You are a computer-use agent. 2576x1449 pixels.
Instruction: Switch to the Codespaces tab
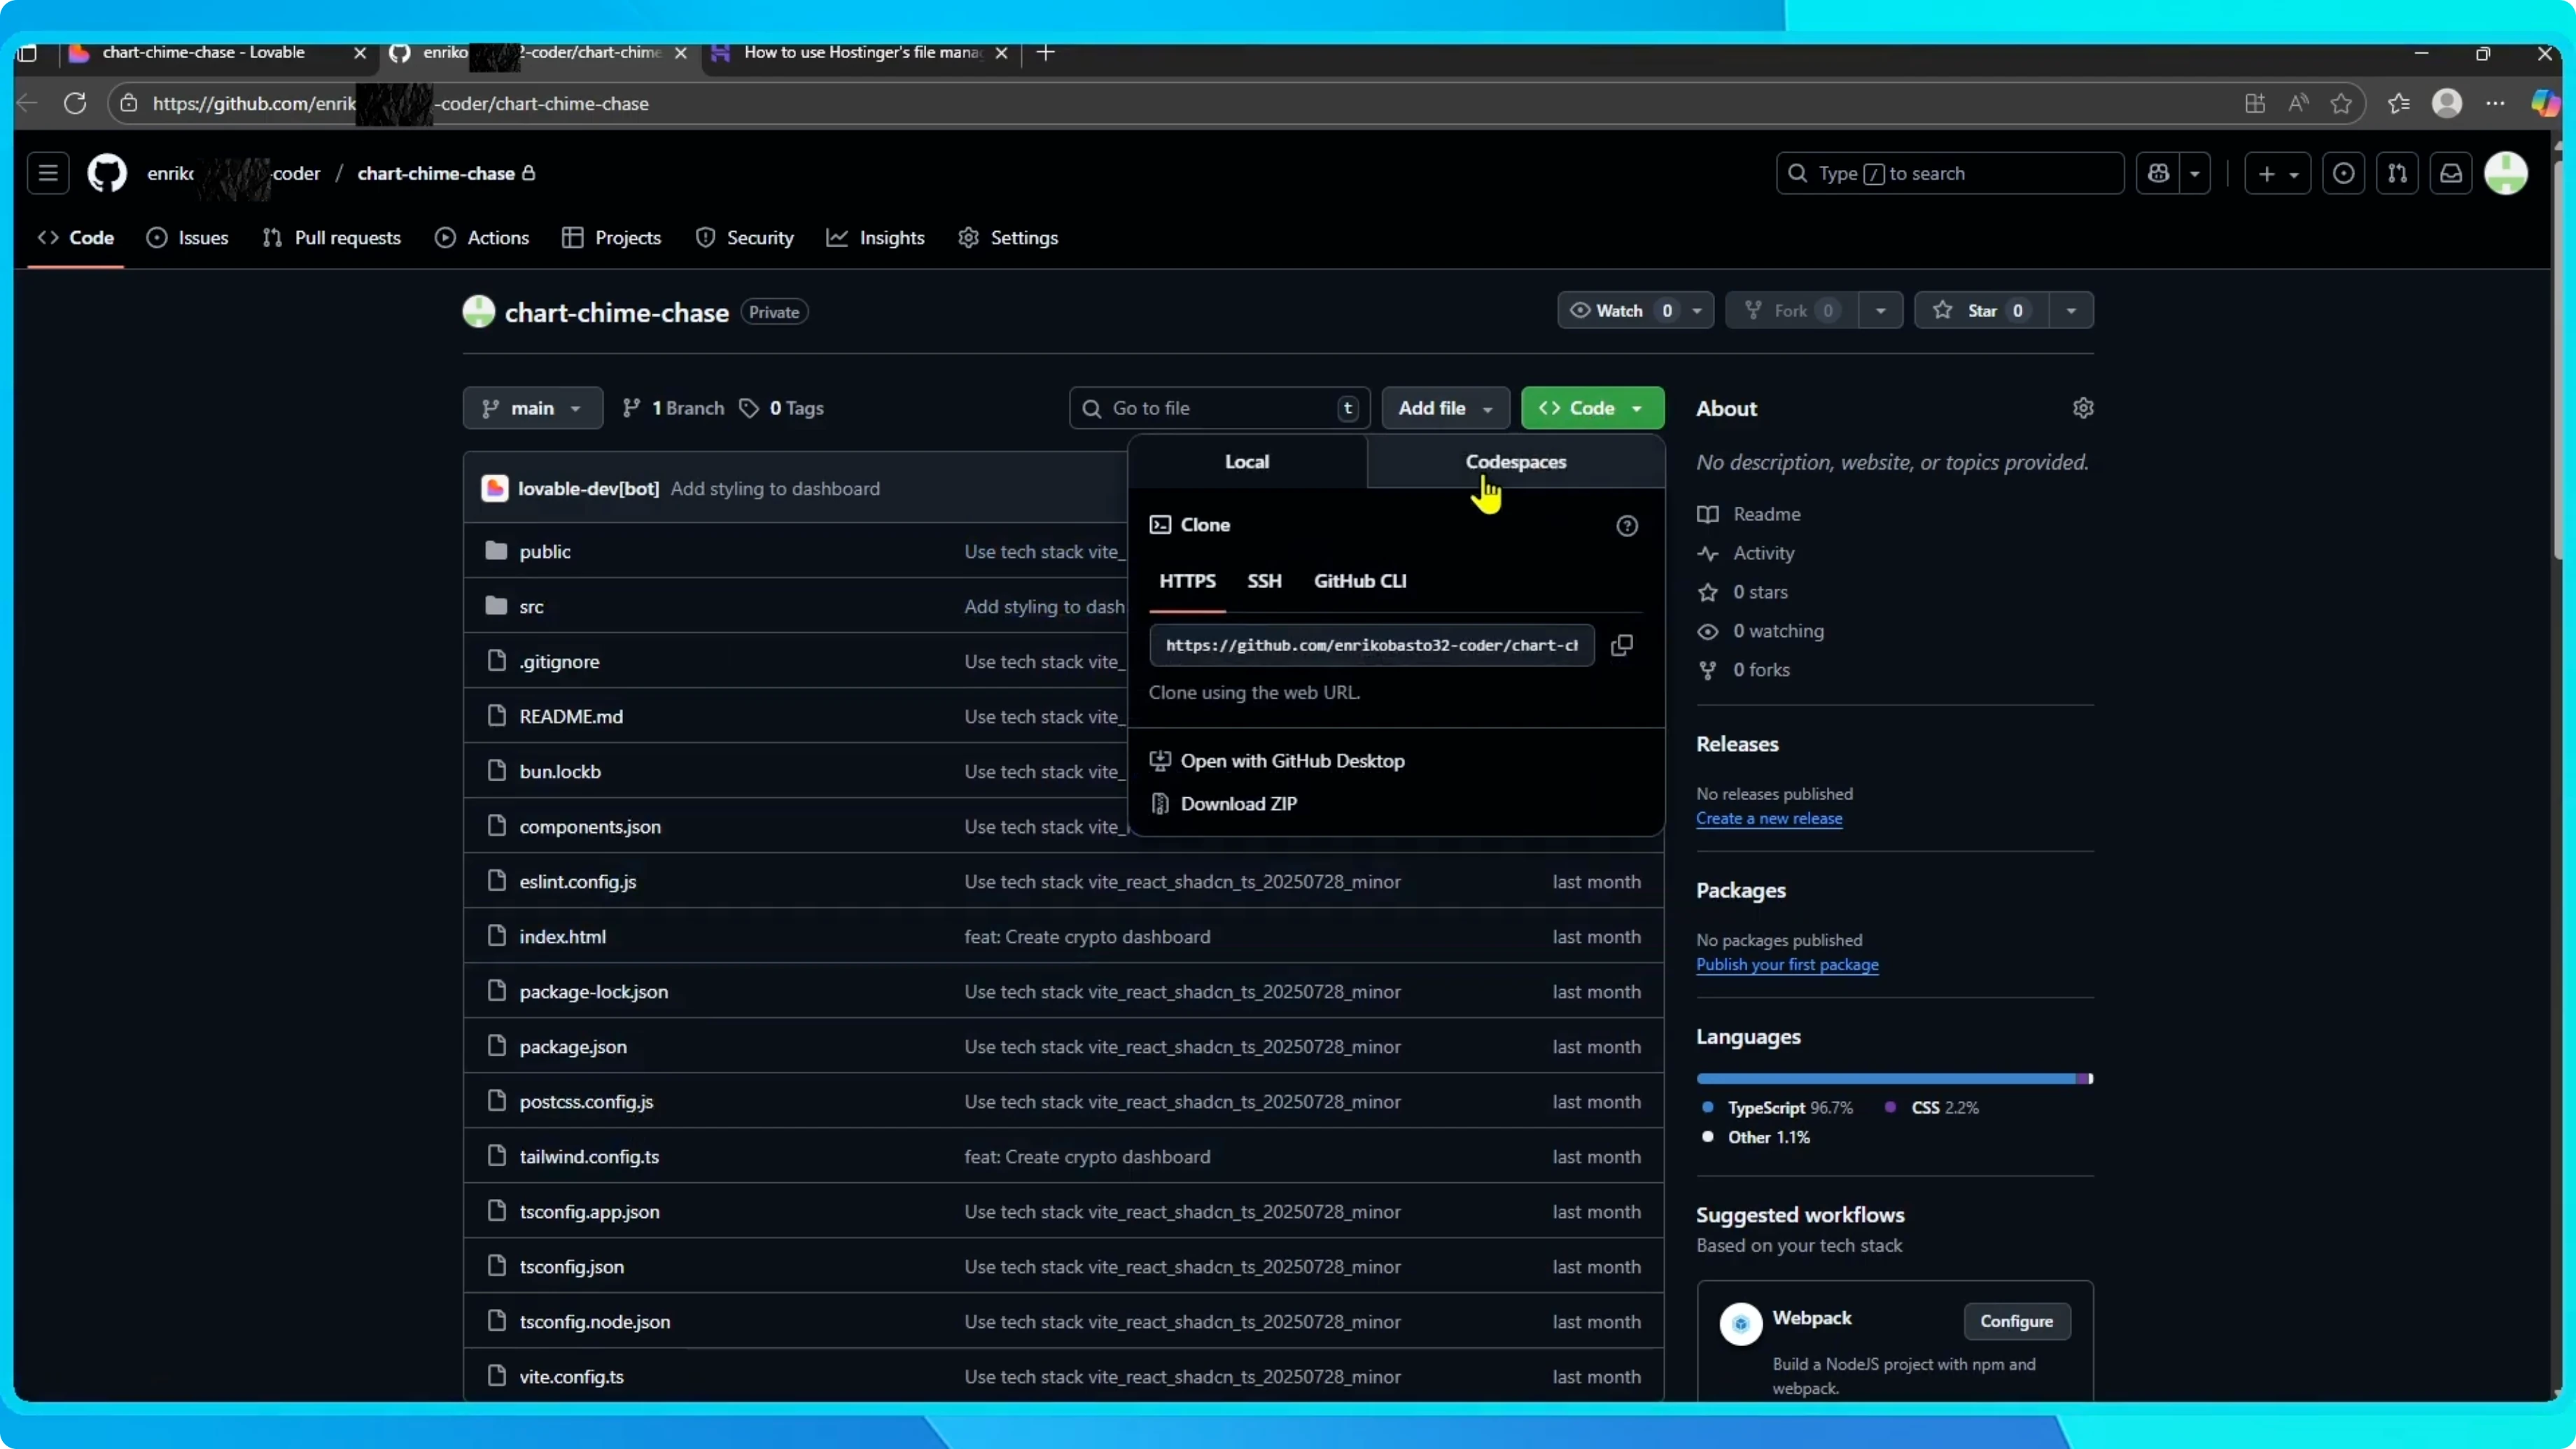coord(1515,461)
